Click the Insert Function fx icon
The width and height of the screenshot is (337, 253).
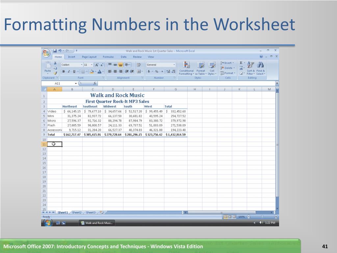tap(95, 83)
